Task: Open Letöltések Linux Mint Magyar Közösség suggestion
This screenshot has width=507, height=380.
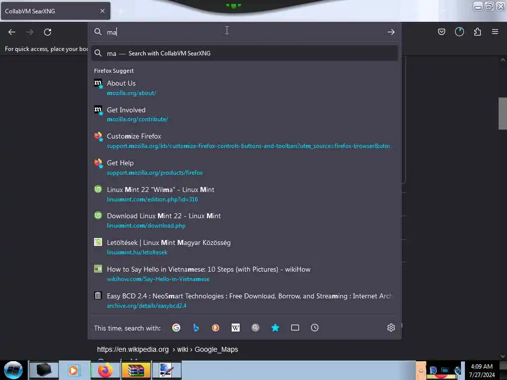Action: click(x=245, y=247)
